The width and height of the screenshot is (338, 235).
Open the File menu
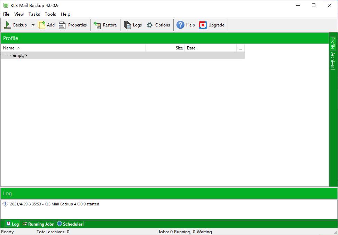coord(6,14)
